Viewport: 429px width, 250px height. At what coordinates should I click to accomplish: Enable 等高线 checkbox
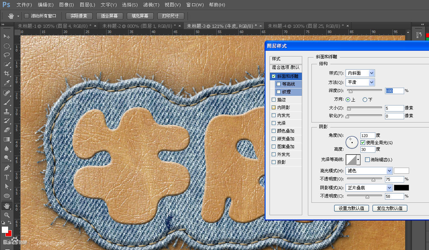click(278, 84)
